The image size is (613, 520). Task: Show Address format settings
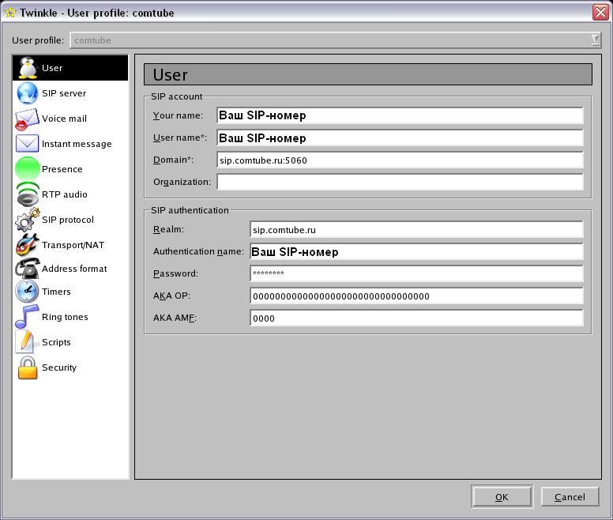(70, 269)
